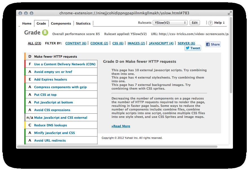Filter by CONTENT (6)
249x171 pixels.
pos(76,43)
